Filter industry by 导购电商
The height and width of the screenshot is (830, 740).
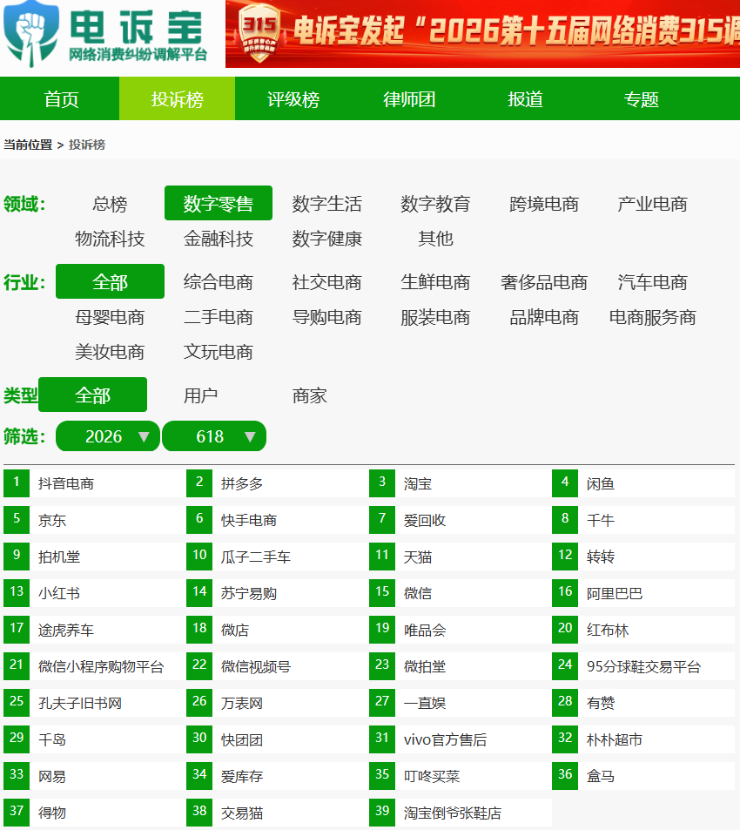326,316
